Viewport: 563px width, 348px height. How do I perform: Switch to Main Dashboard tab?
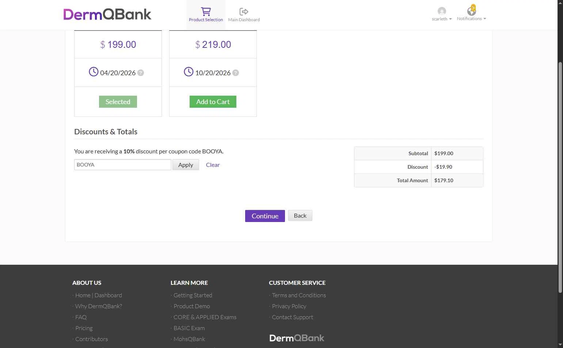pos(244,15)
